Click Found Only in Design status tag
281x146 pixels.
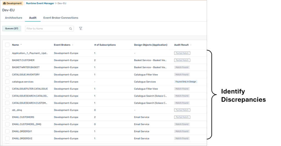click(x=186, y=81)
